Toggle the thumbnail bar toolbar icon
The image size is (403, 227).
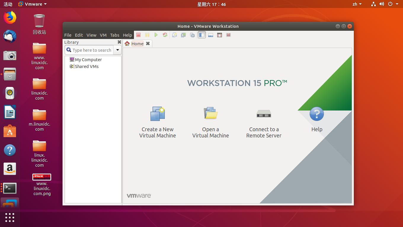[211, 35]
